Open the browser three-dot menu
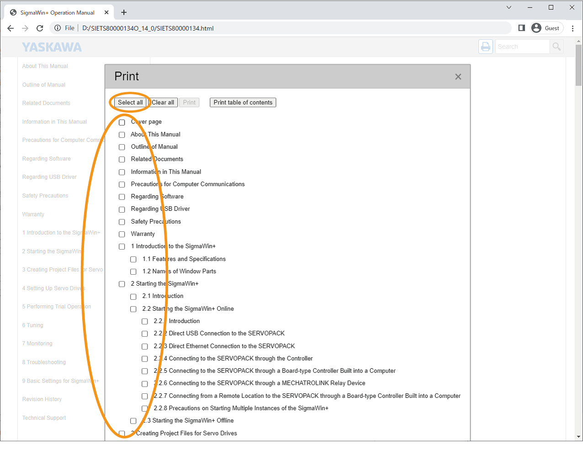 [572, 28]
